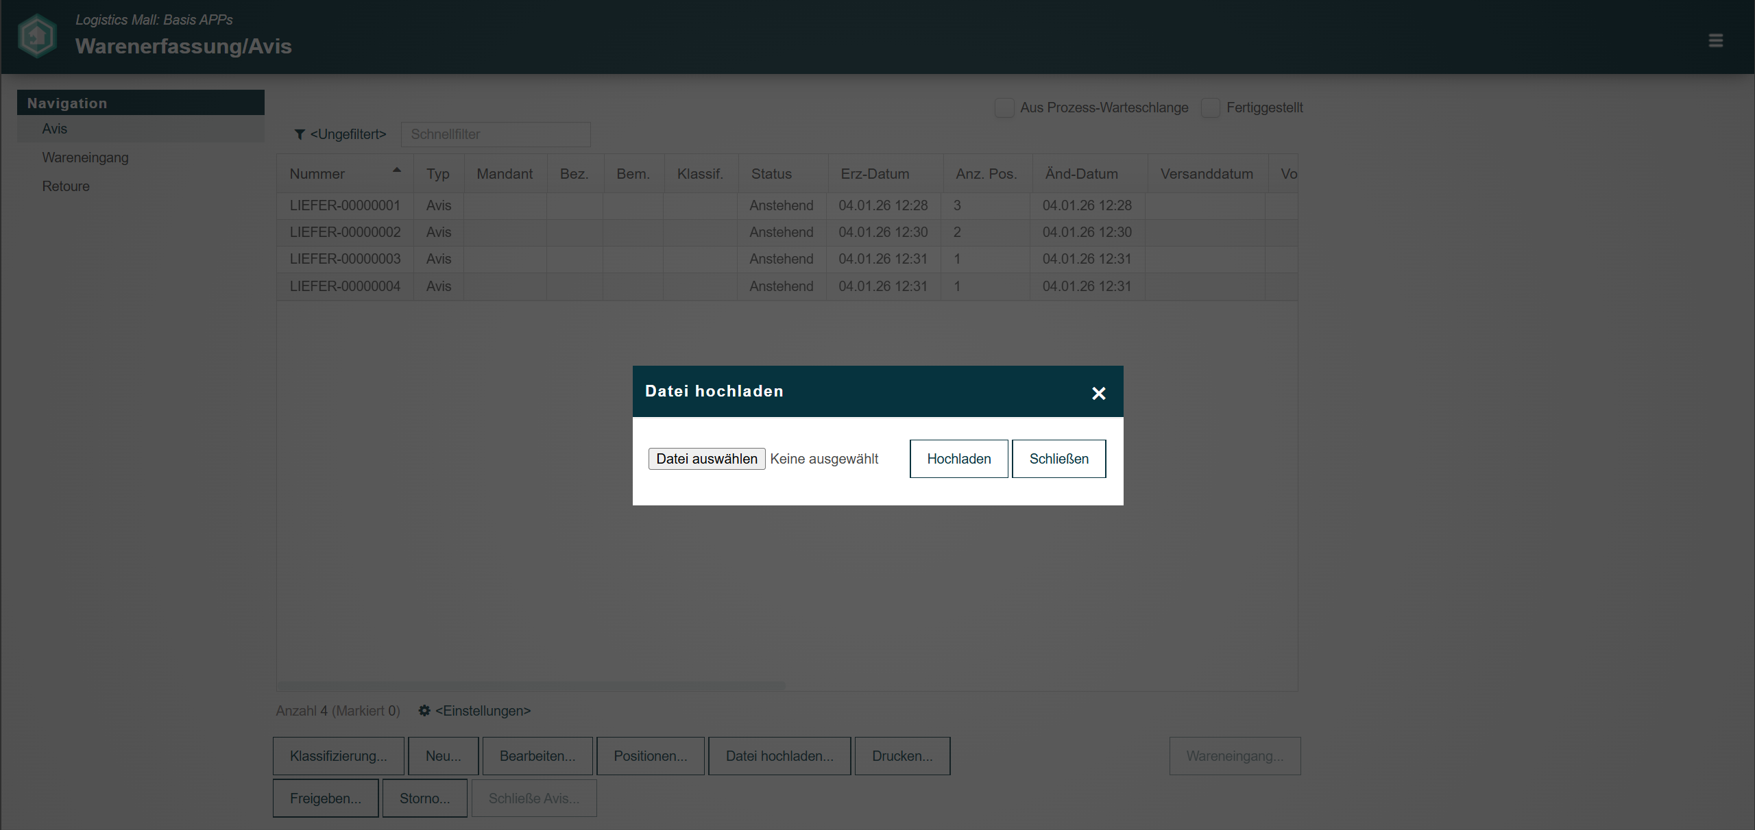The width and height of the screenshot is (1755, 830).
Task: Select Wareneingang in navigation
Action: point(85,158)
